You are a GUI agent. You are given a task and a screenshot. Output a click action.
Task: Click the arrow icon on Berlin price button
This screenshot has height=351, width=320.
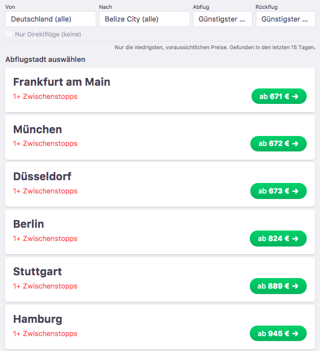pyautogui.click(x=295, y=239)
